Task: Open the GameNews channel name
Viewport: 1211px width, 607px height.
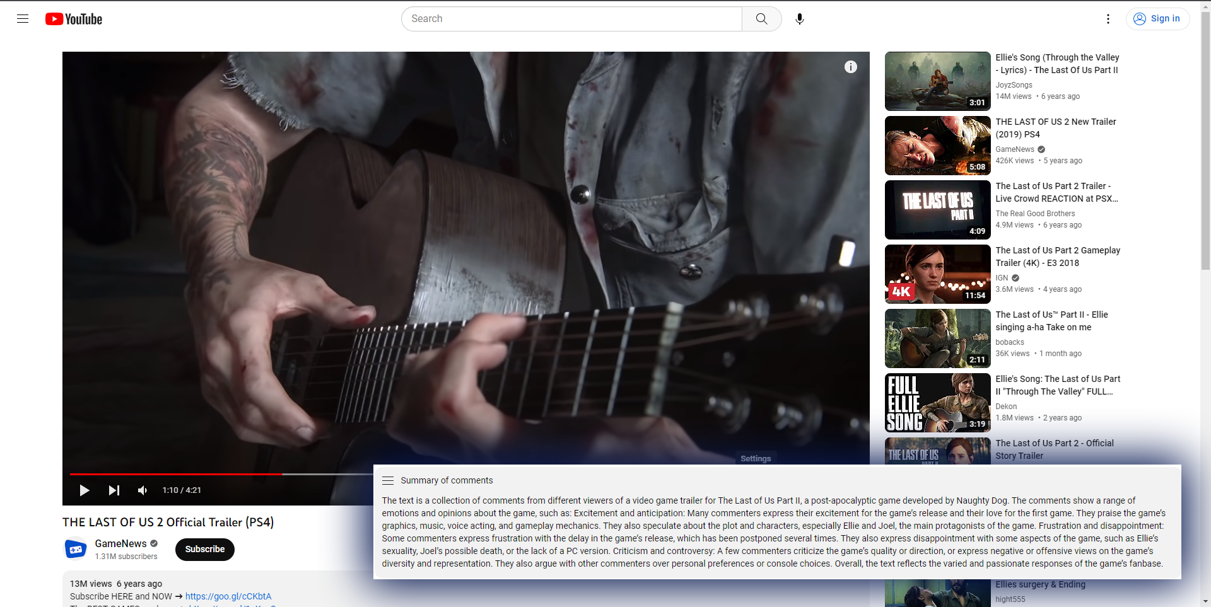Action: tap(120, 543)
